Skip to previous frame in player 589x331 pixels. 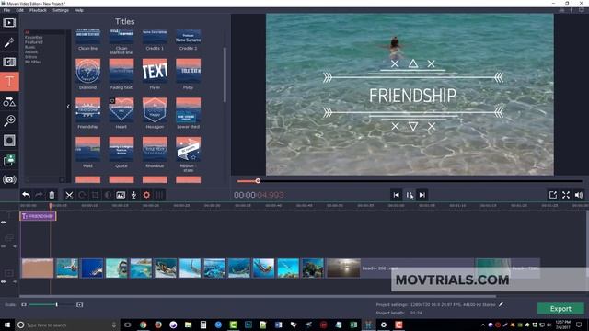click(397, 195)
